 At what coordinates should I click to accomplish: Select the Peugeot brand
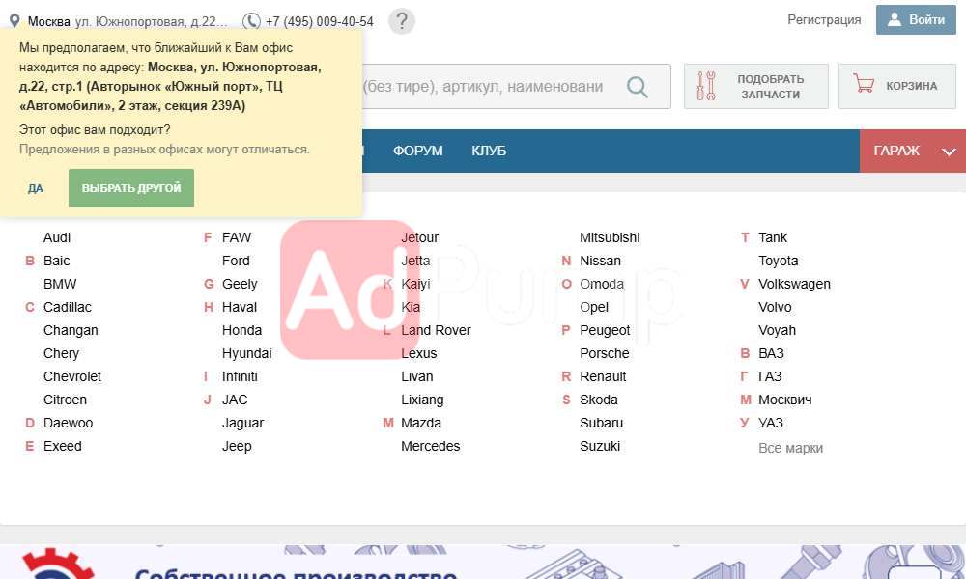pyautogui.click(x=605, y=330)
